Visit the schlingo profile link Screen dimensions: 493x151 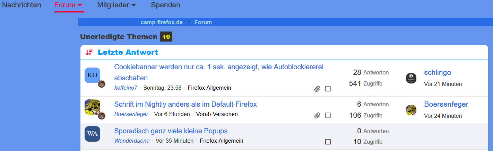click(x=437, y=72)
